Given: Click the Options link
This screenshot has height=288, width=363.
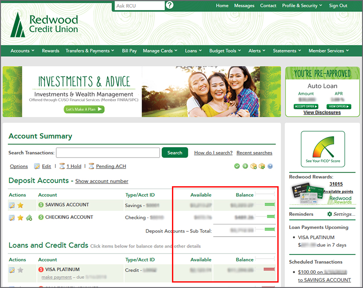Looking at the screenshot, I should (x=19, y=166).
